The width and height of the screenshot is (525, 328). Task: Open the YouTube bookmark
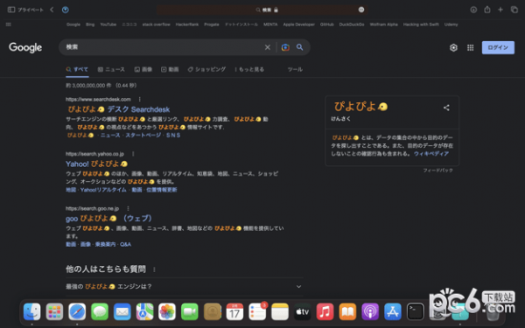coord(108,24)
